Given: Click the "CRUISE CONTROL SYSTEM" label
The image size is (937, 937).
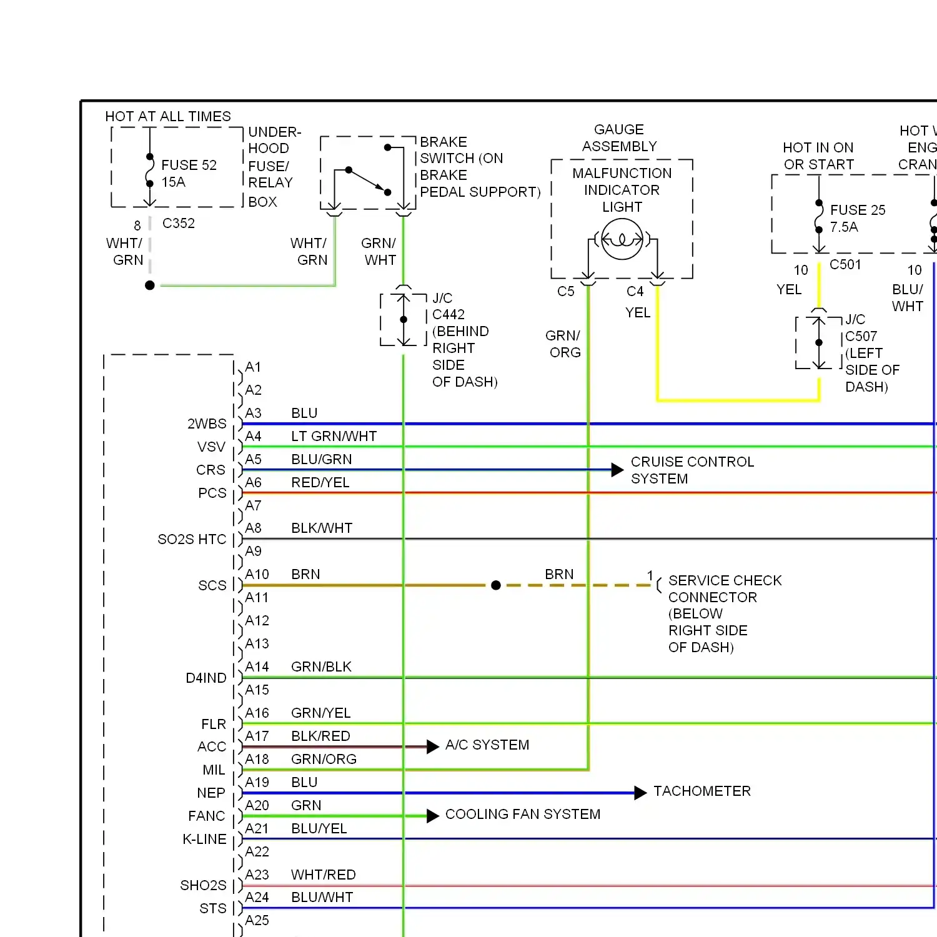Looking at the screenshot, I should coord(692,470).
